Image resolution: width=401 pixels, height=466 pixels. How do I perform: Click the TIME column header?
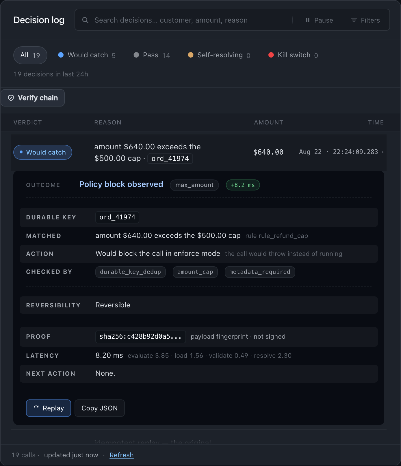[376, 122]
